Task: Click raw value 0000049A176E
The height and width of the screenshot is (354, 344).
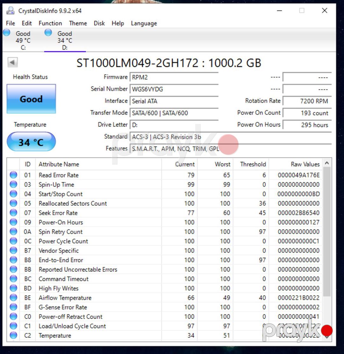Action: click(x=299, y=175)
